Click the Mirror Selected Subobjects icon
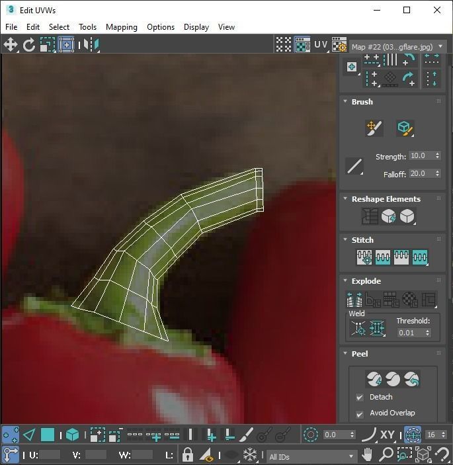 click(91, 45)
